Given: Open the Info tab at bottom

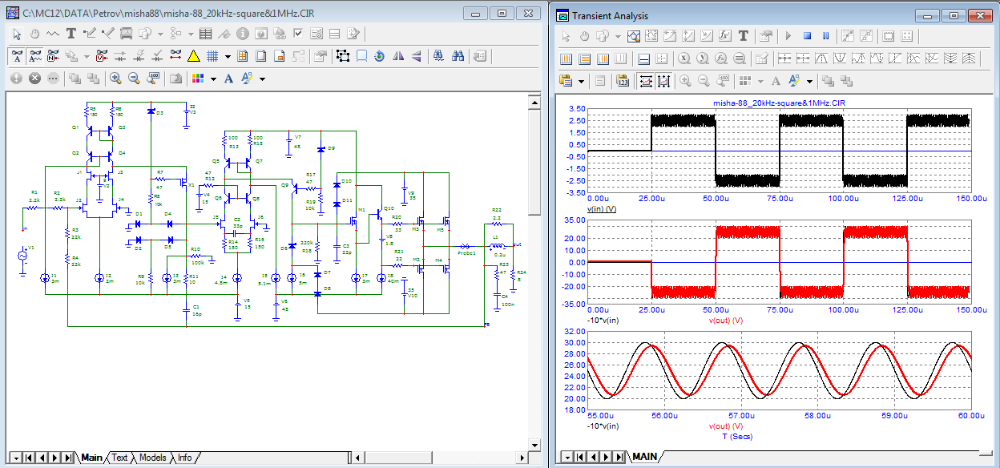Looking at the screenshot, I should (184, 458).
